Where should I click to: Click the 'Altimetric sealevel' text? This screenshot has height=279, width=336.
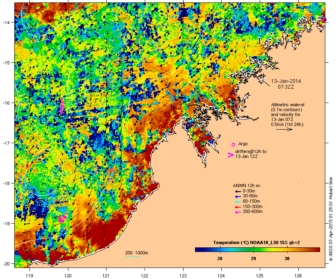[288, 105]
